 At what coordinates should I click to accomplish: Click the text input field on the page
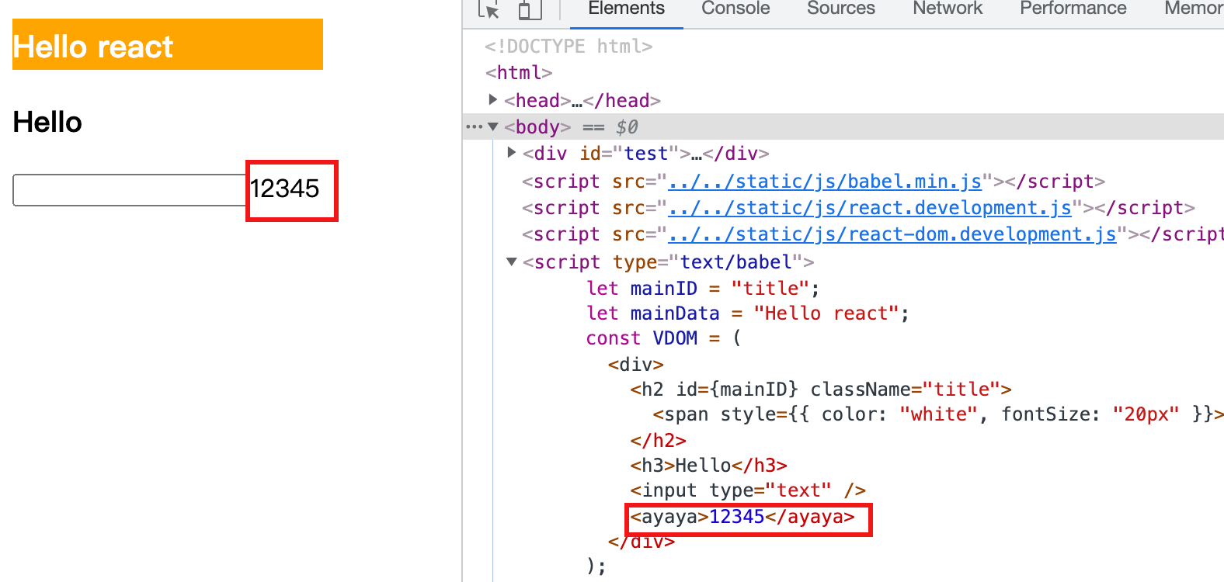(x=130, y=190)
